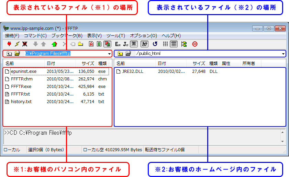Sort local list by 日付 header
Image resolution: width=289 pixels, height=177 pixels.
[x=60, y=64]
